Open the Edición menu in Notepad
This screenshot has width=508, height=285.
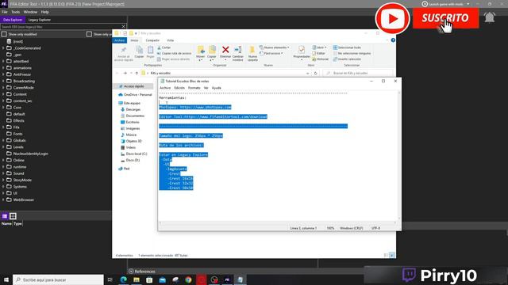coord(179,88)
